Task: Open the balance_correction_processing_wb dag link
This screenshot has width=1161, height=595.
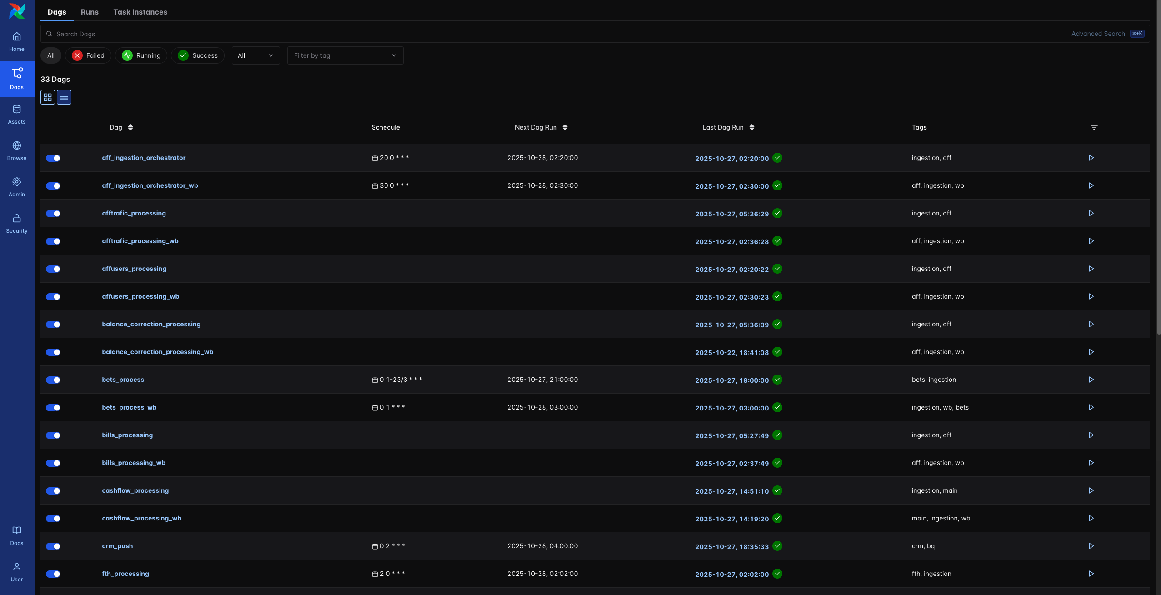Action: tap(158, 352)
